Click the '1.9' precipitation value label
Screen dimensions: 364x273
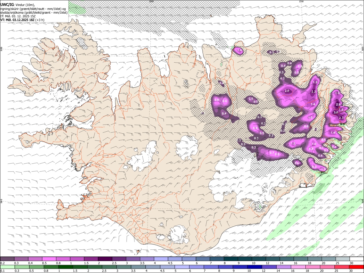click(x=315, y=82)
